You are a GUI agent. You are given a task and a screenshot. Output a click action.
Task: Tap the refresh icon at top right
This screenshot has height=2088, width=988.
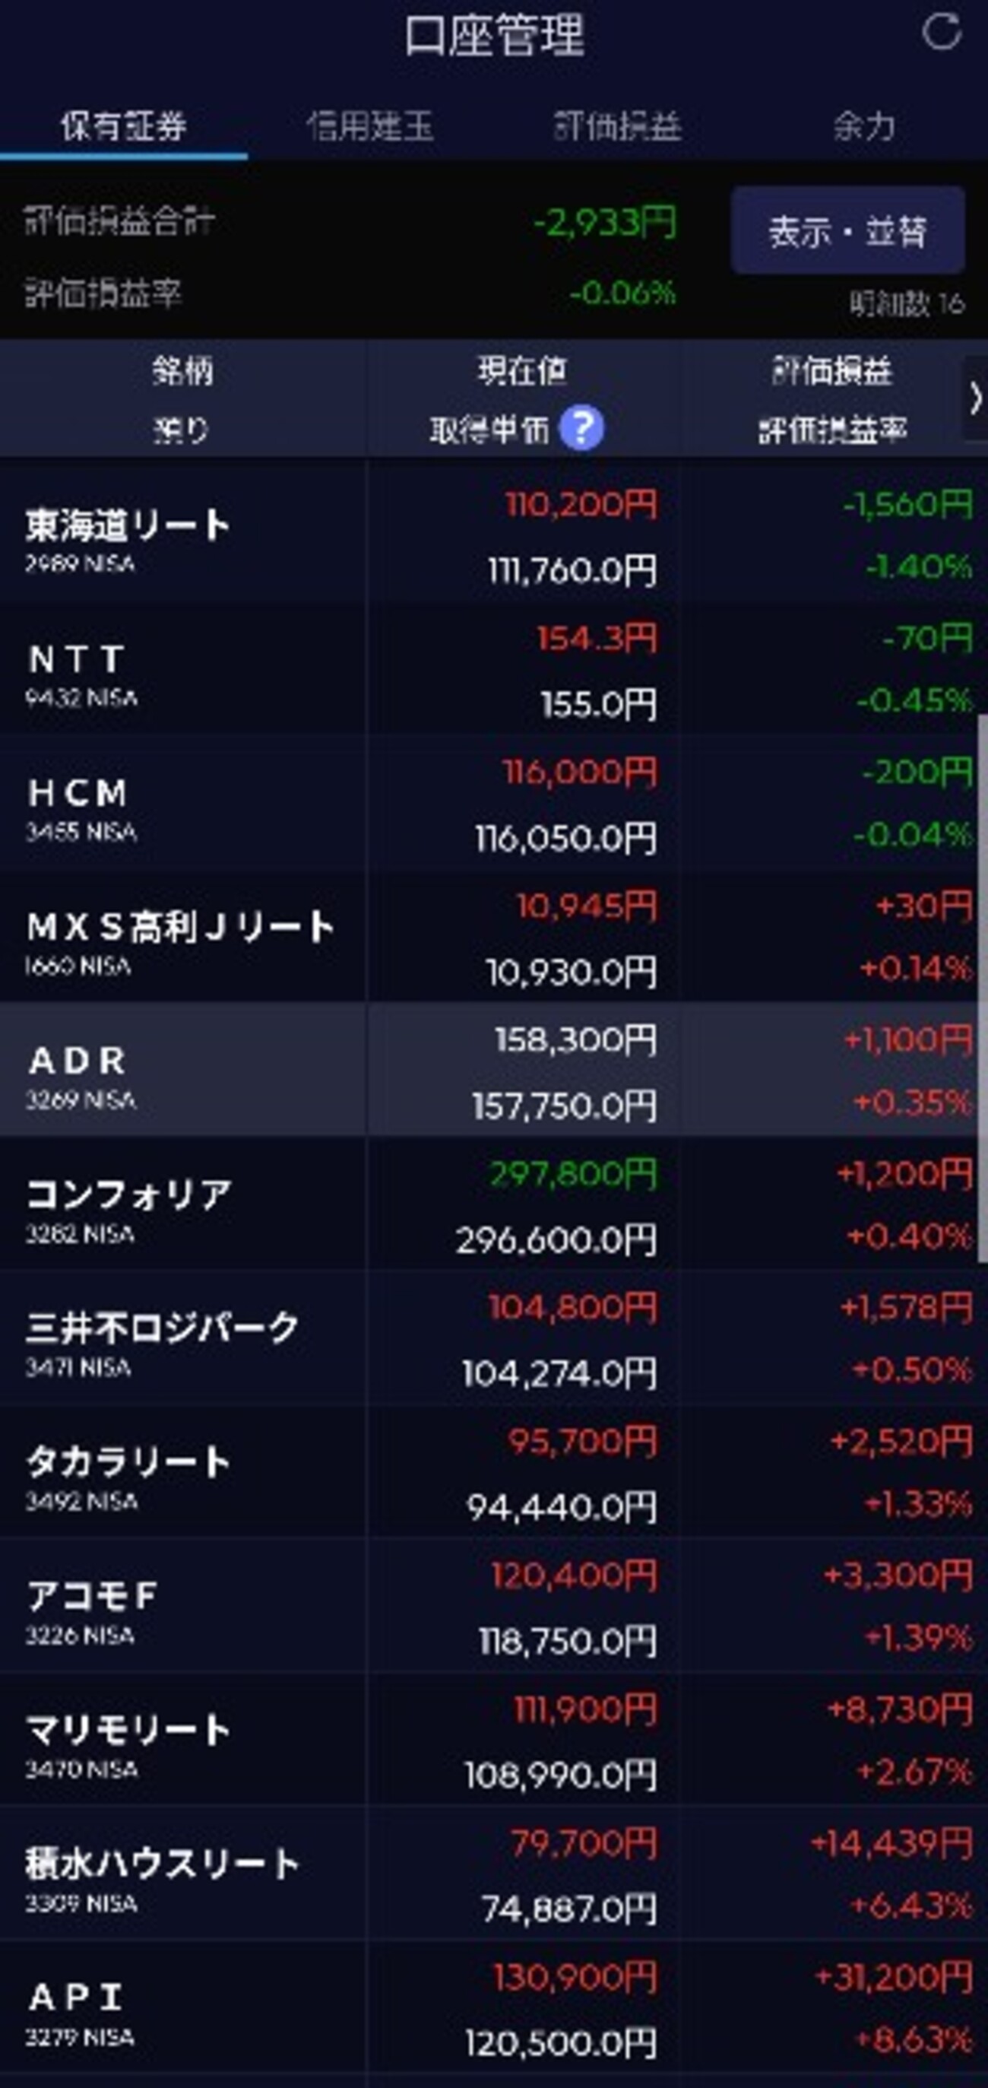(941, 34)
